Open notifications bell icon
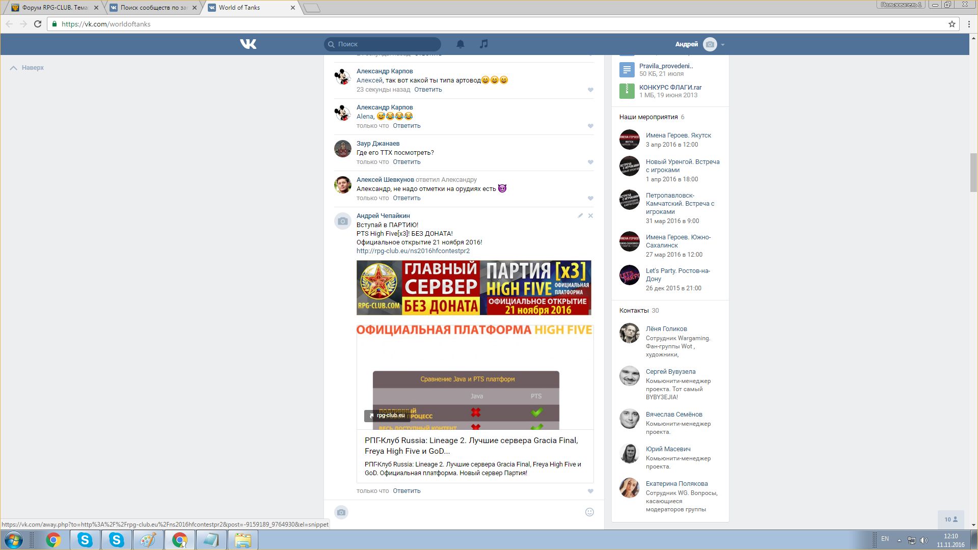Image resolution: width=978 pixels, height=550 pixels. tap(460, 44)
